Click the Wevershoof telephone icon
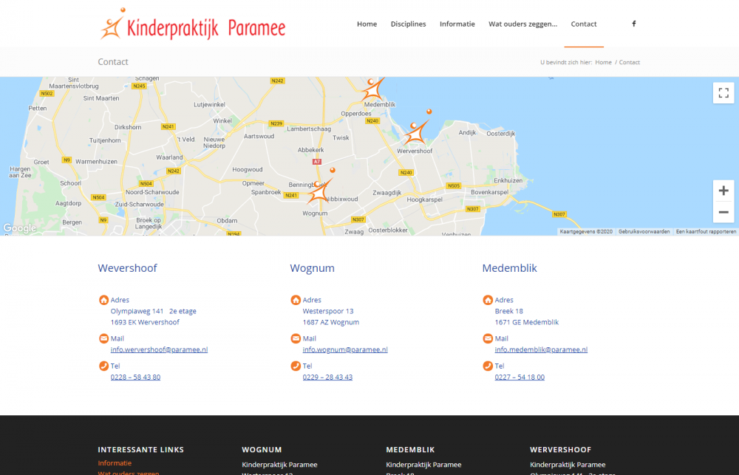739x475 pixels. coord(103,366)
